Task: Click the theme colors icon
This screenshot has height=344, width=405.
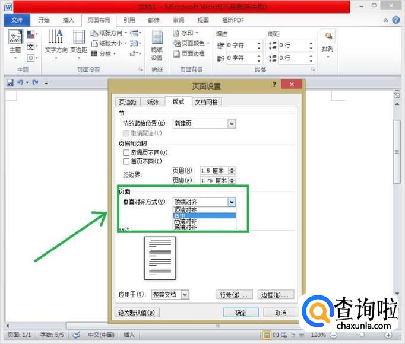Action: [x=31, y=34]
